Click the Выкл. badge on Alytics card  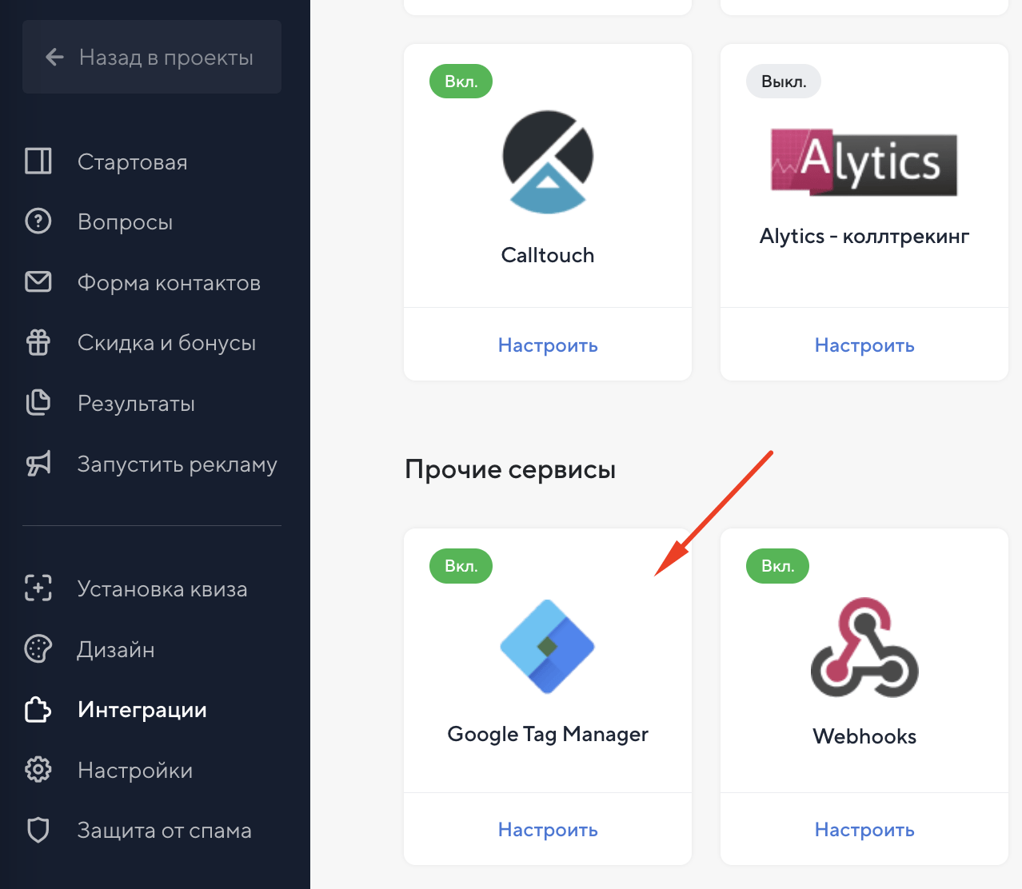pyautogui.click(x=784, y=82)
